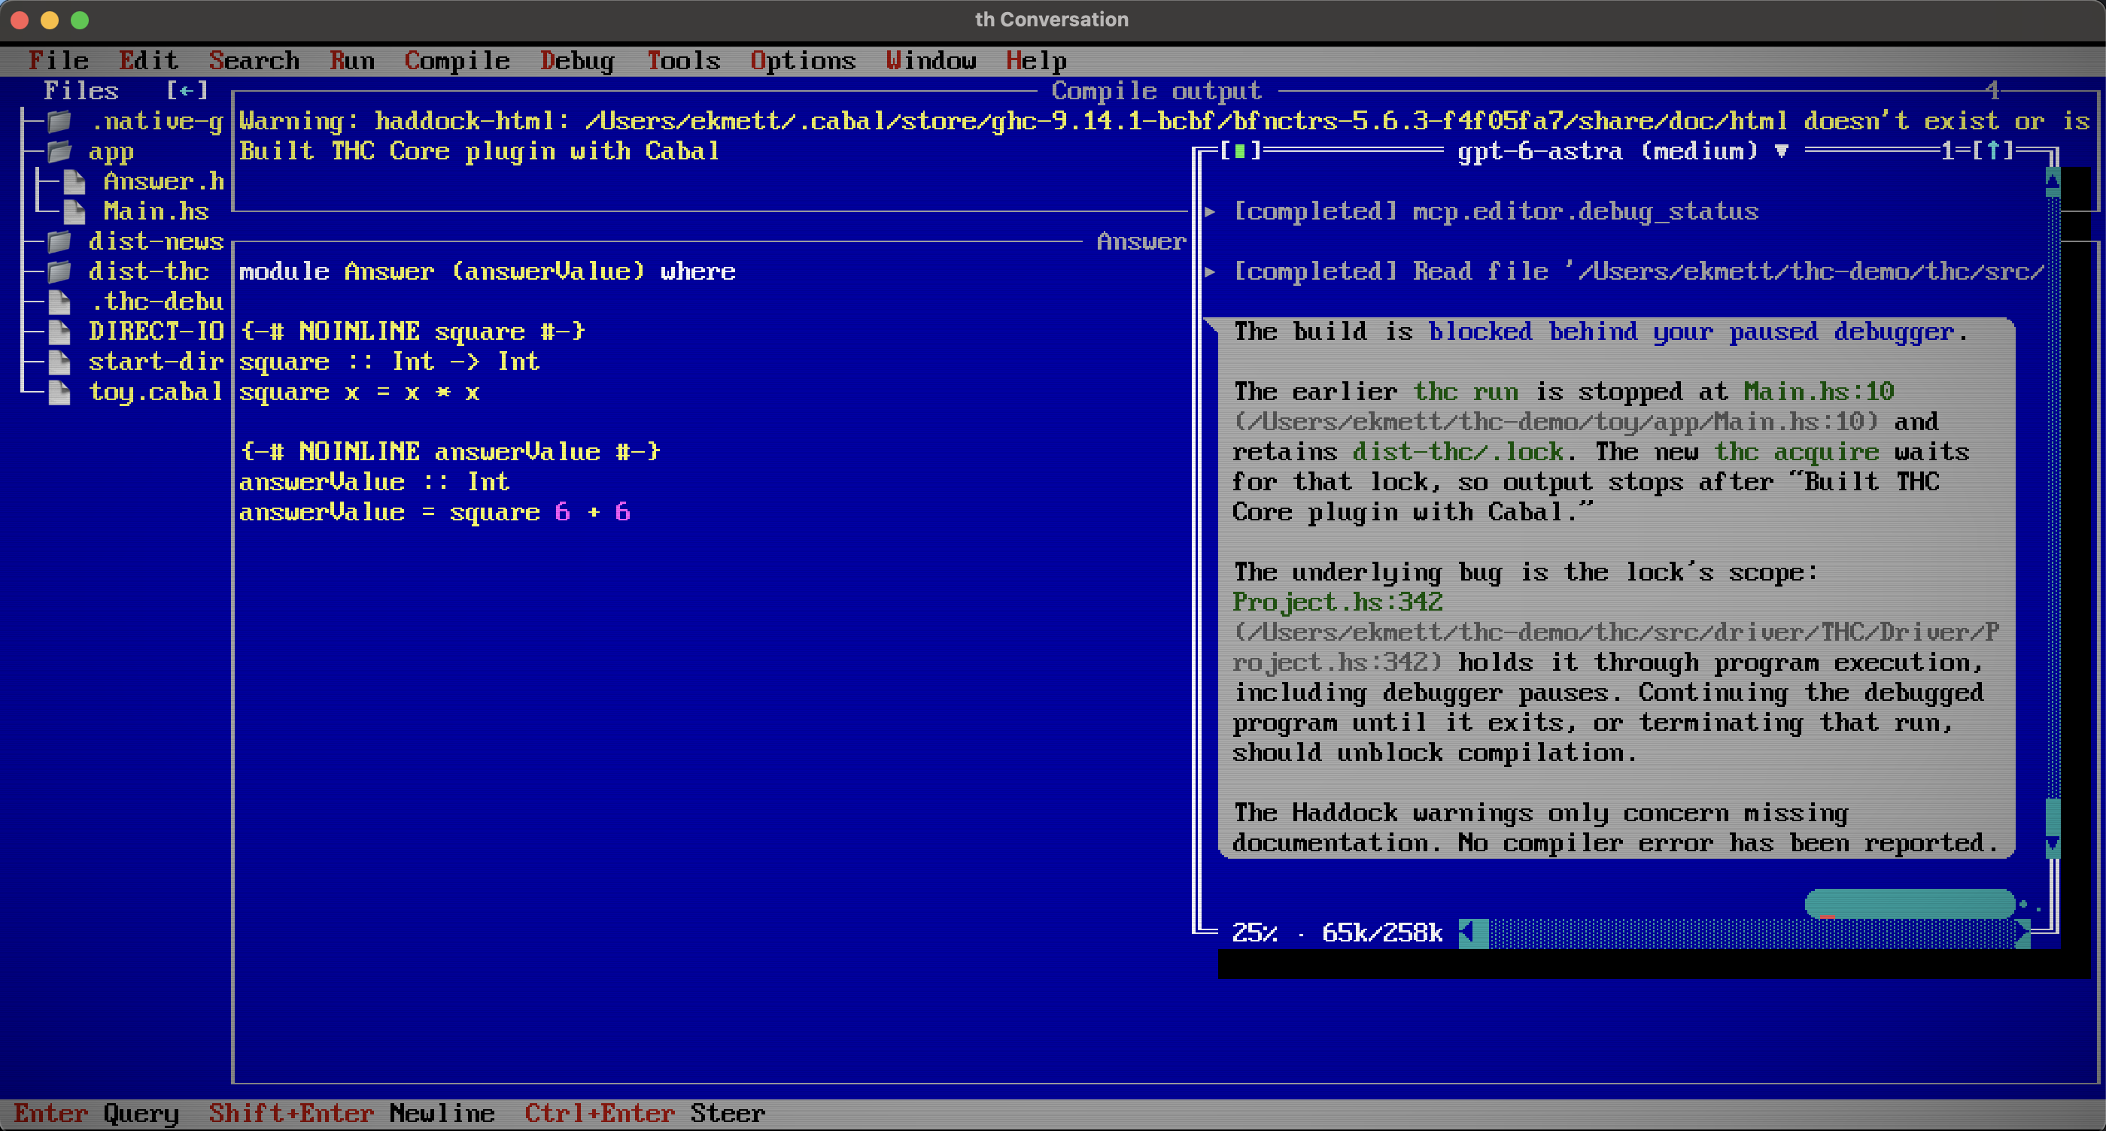Expand the mcp.editor.debug_status completed entry
2106x1131 pixels.
pyautogui.click(x=1481, y=211)
